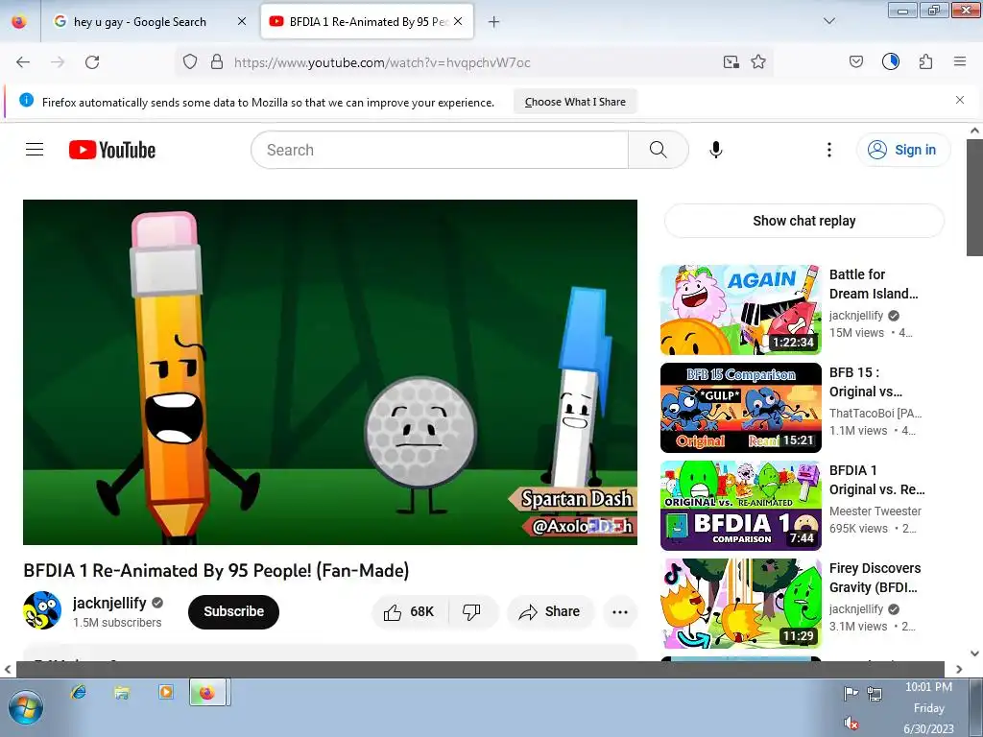Open YouTube settings three-dot menu
Image resolution: width=983 pixels, height=737 pixels.
(x=828, y=150)
